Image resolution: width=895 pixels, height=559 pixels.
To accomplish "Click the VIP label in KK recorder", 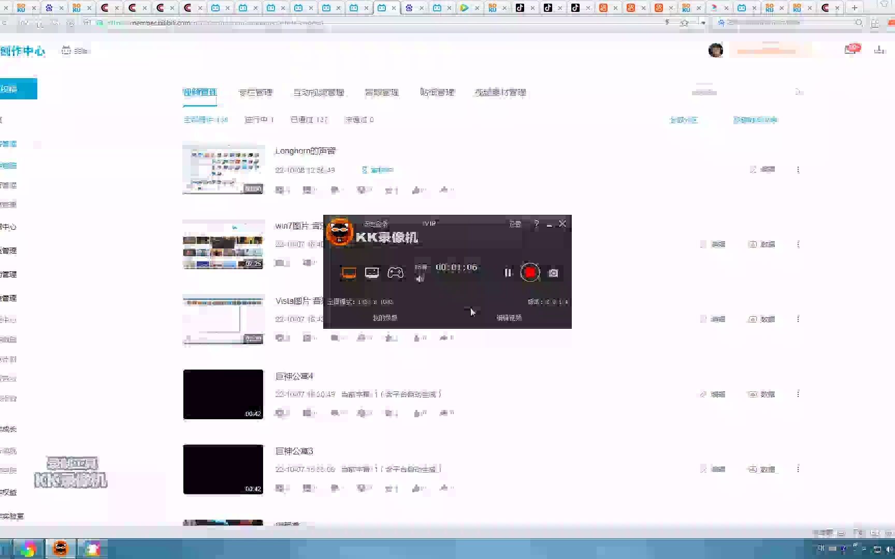I will (429, 224).
